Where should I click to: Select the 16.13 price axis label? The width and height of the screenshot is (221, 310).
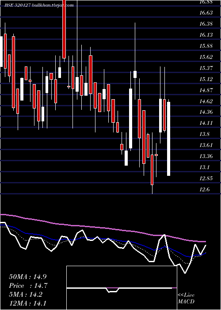[206, 35]
